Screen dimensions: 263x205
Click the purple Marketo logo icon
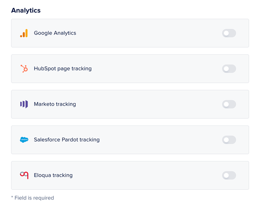click(24, 104)
